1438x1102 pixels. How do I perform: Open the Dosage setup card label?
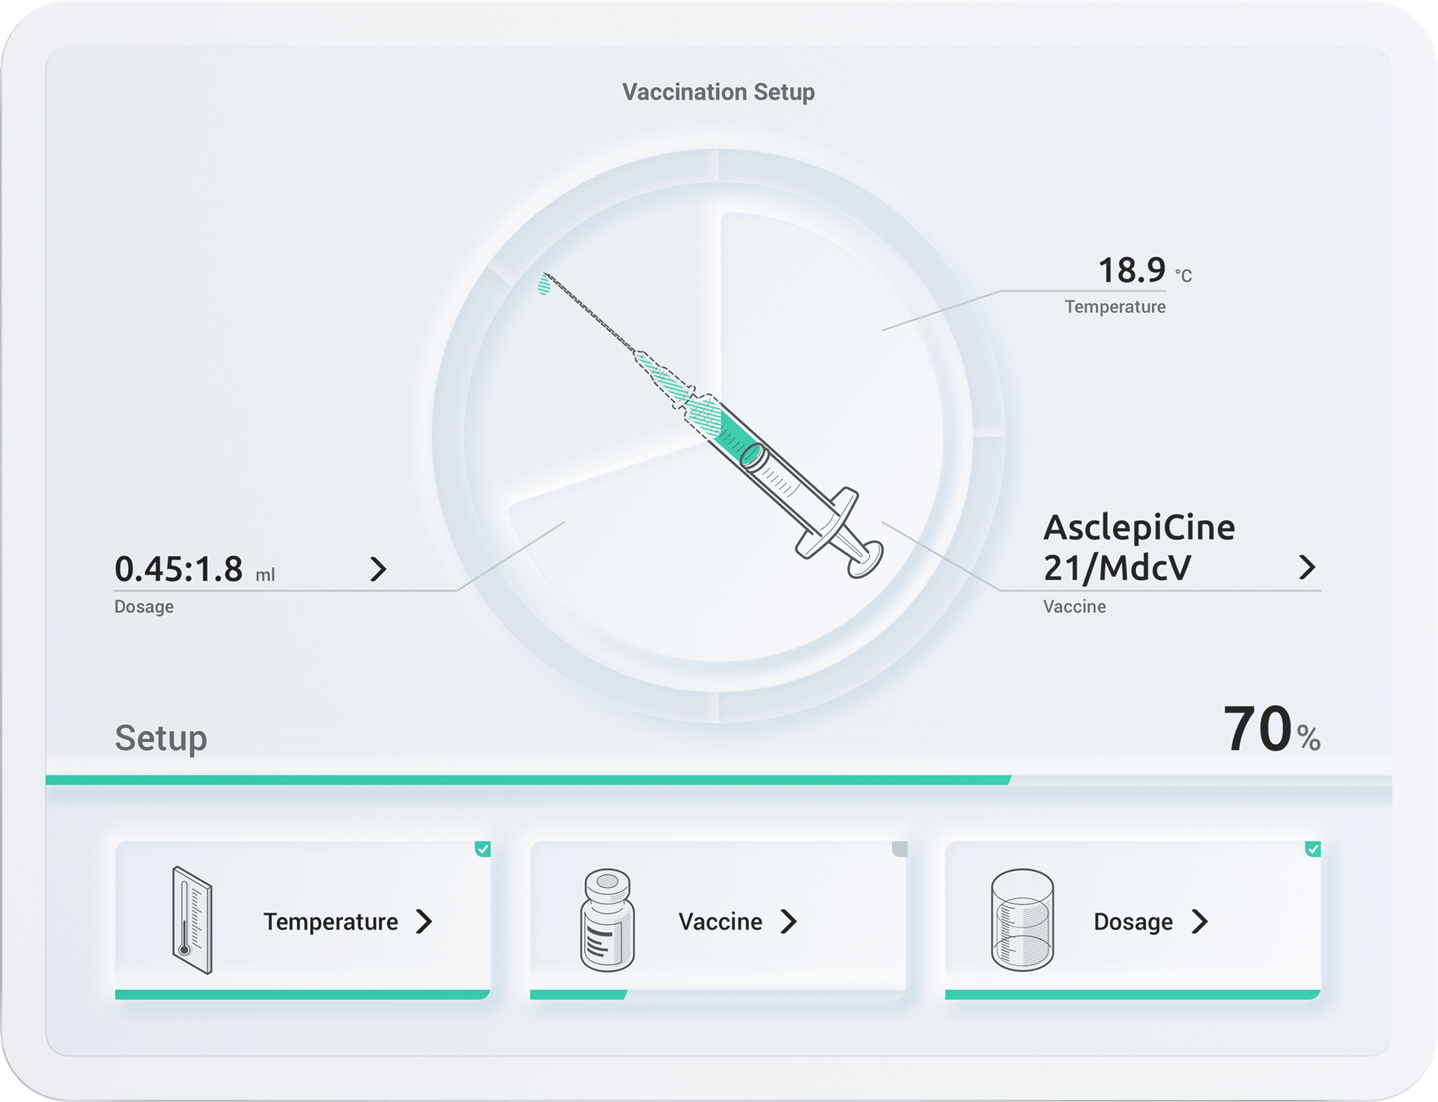1133,922
